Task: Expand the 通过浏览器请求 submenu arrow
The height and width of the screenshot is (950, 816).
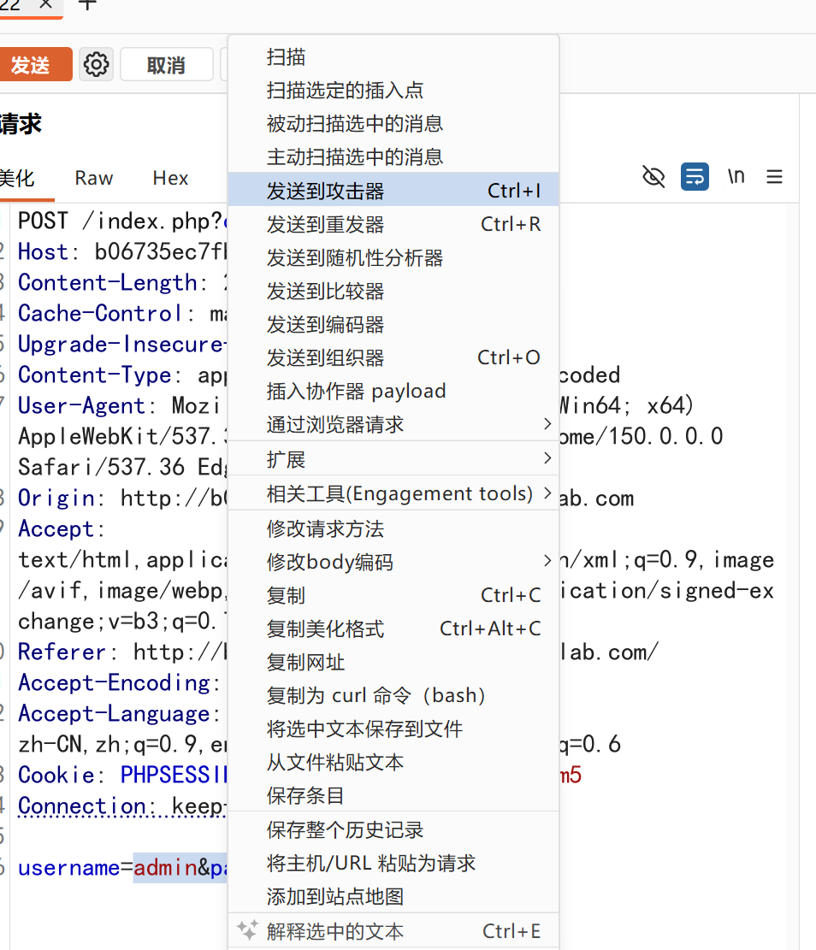Action: [x=547, y=424]
